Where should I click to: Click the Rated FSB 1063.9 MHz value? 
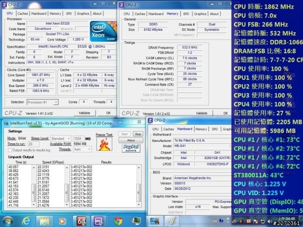tap(41, 91)
